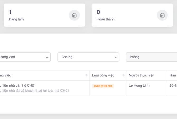Viewport: 177px width, 119px height.
Task: Click the deadline date starting with 20-12
Action: click(x=173, y=86)
